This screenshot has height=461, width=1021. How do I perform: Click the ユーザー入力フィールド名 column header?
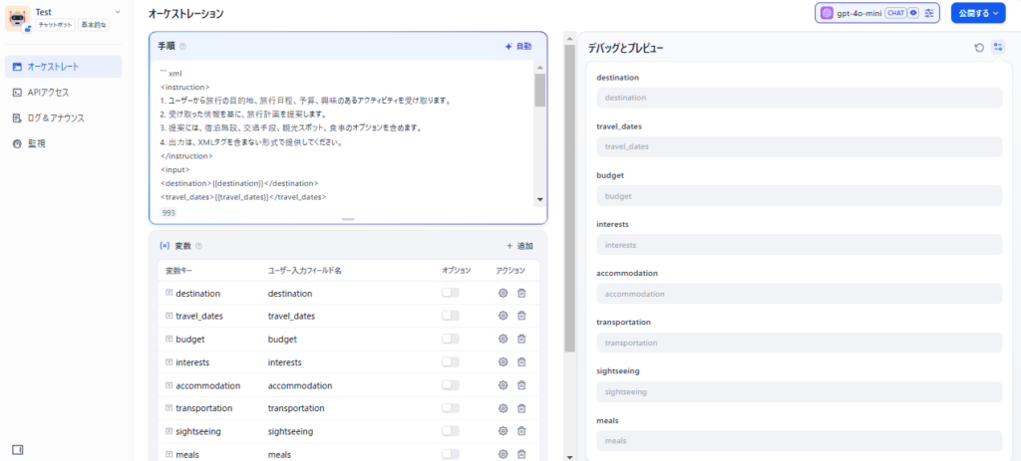305,270
